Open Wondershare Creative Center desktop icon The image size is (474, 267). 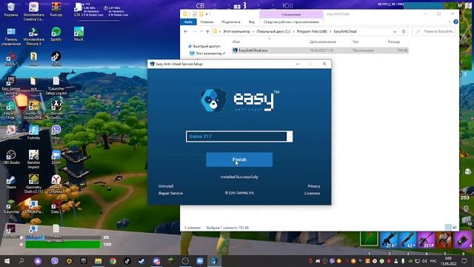(x=33, y=11)
